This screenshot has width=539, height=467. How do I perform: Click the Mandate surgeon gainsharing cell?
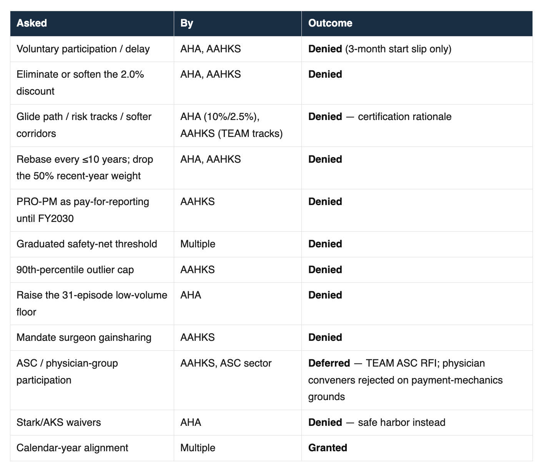click(92, 337)
